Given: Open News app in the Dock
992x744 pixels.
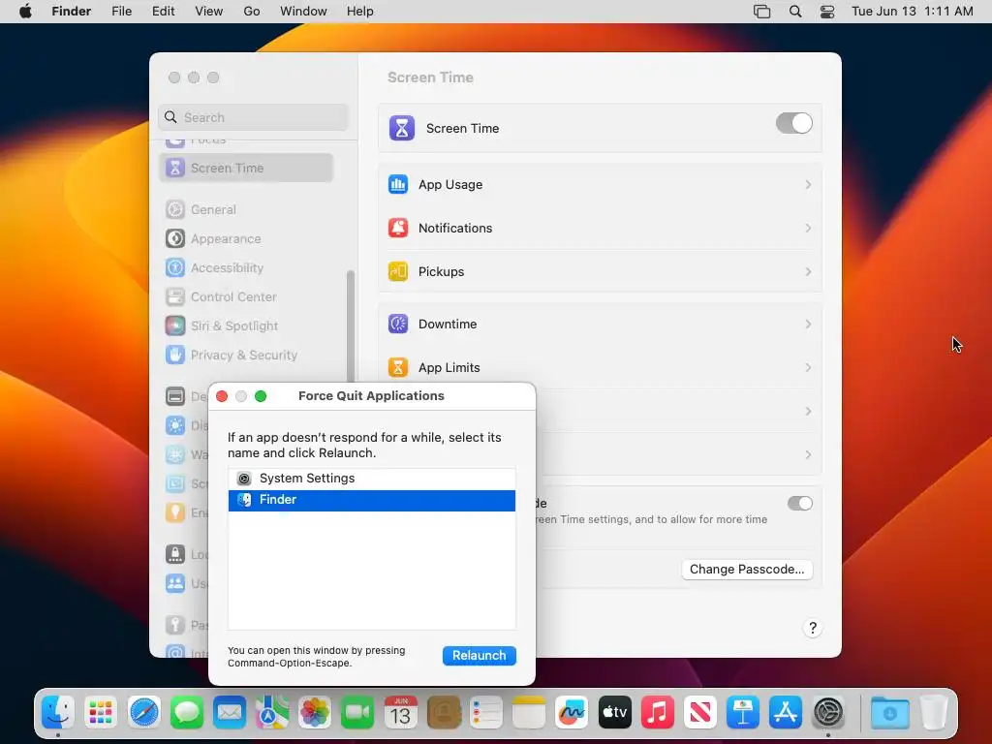Looking at the screenshot, I should (x=699, y=713).
